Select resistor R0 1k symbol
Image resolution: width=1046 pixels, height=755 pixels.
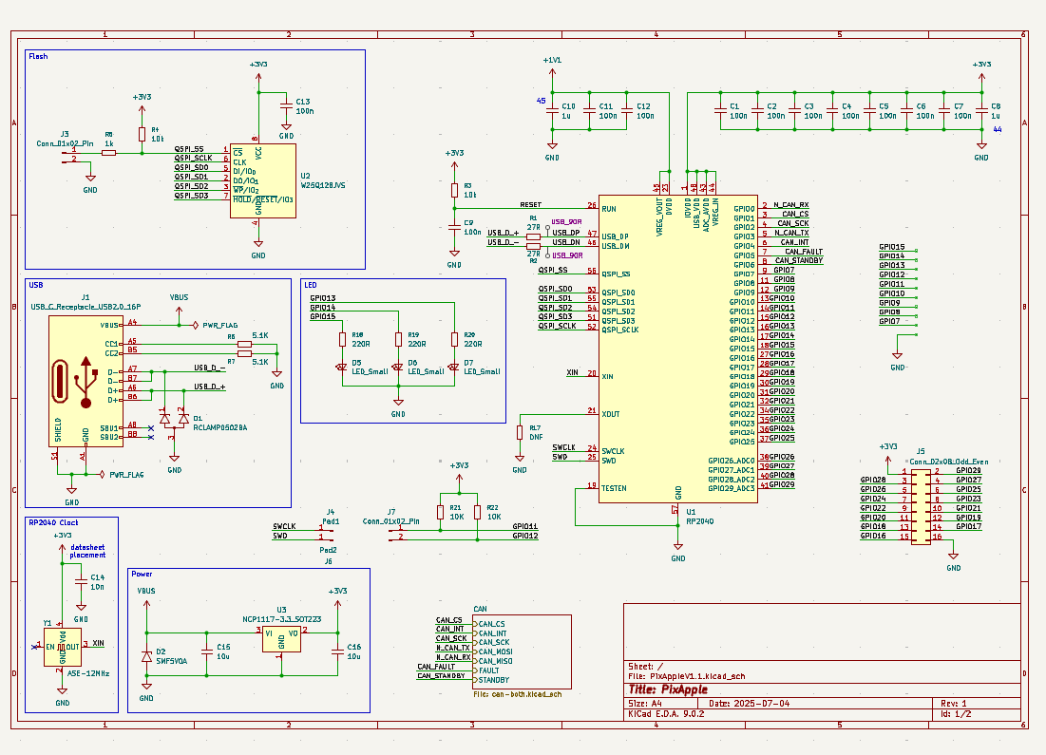[108, 153]
